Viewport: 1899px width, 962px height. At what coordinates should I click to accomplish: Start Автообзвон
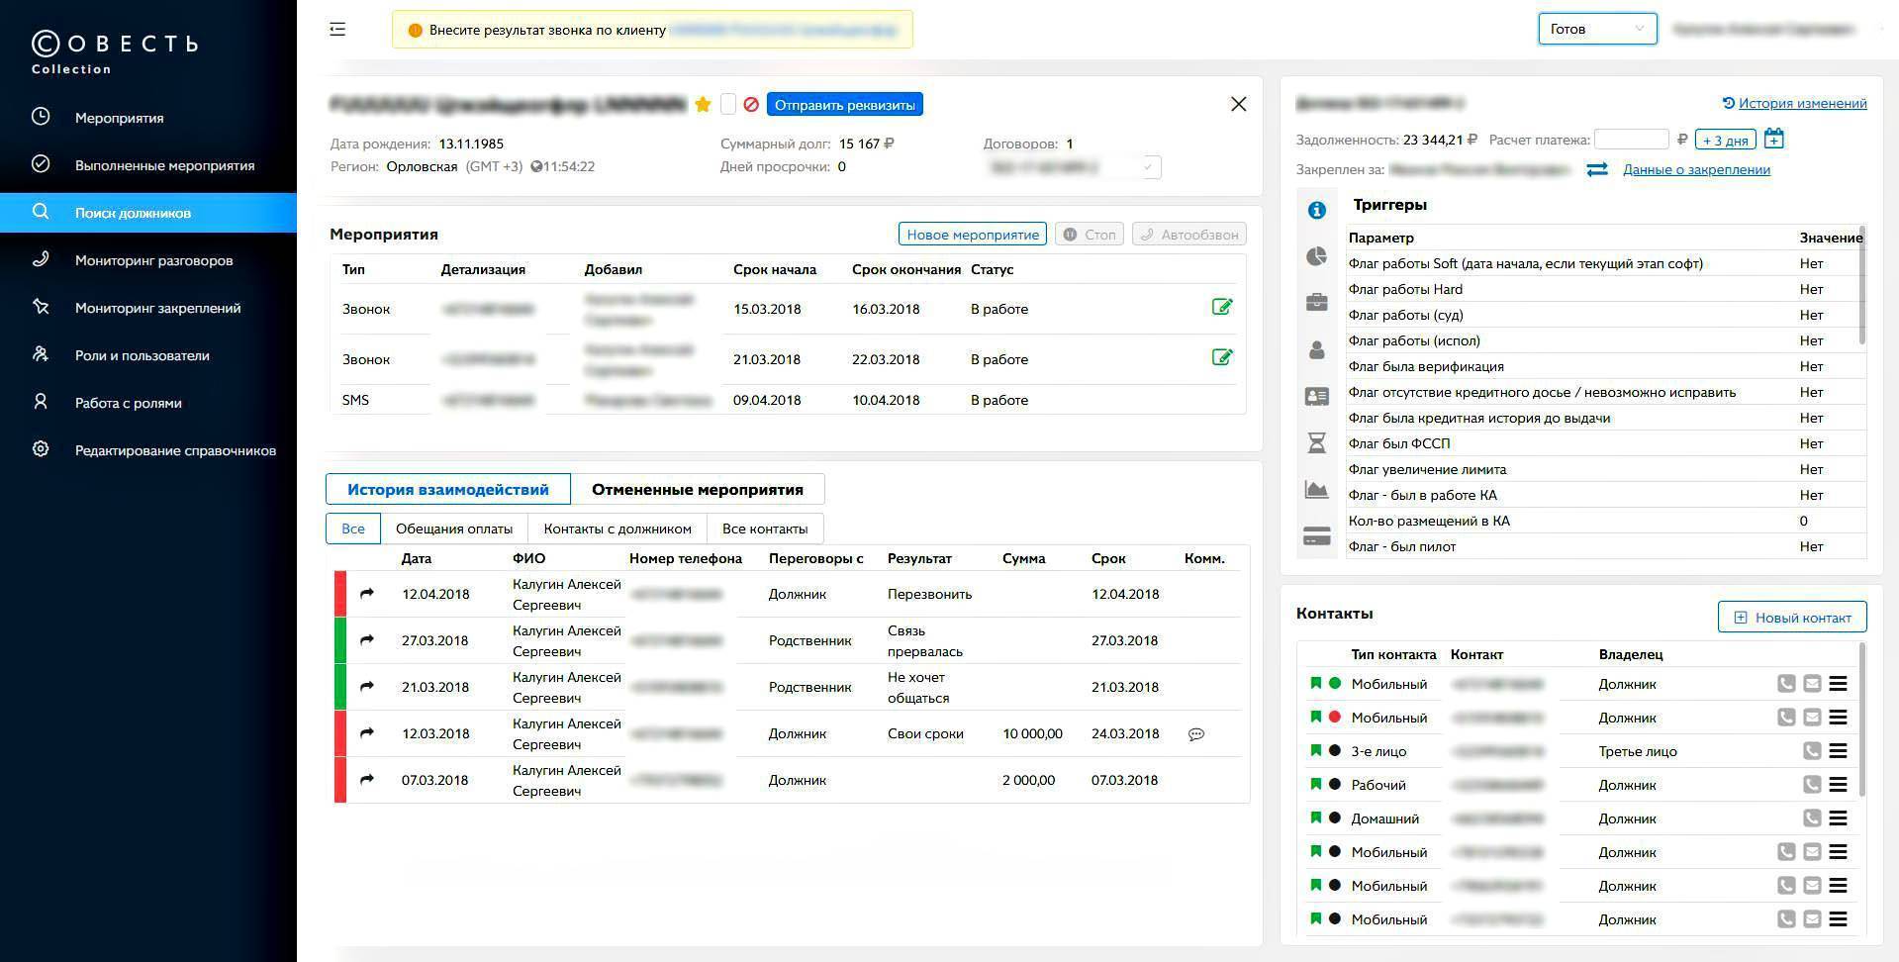tap(1188, 235)
